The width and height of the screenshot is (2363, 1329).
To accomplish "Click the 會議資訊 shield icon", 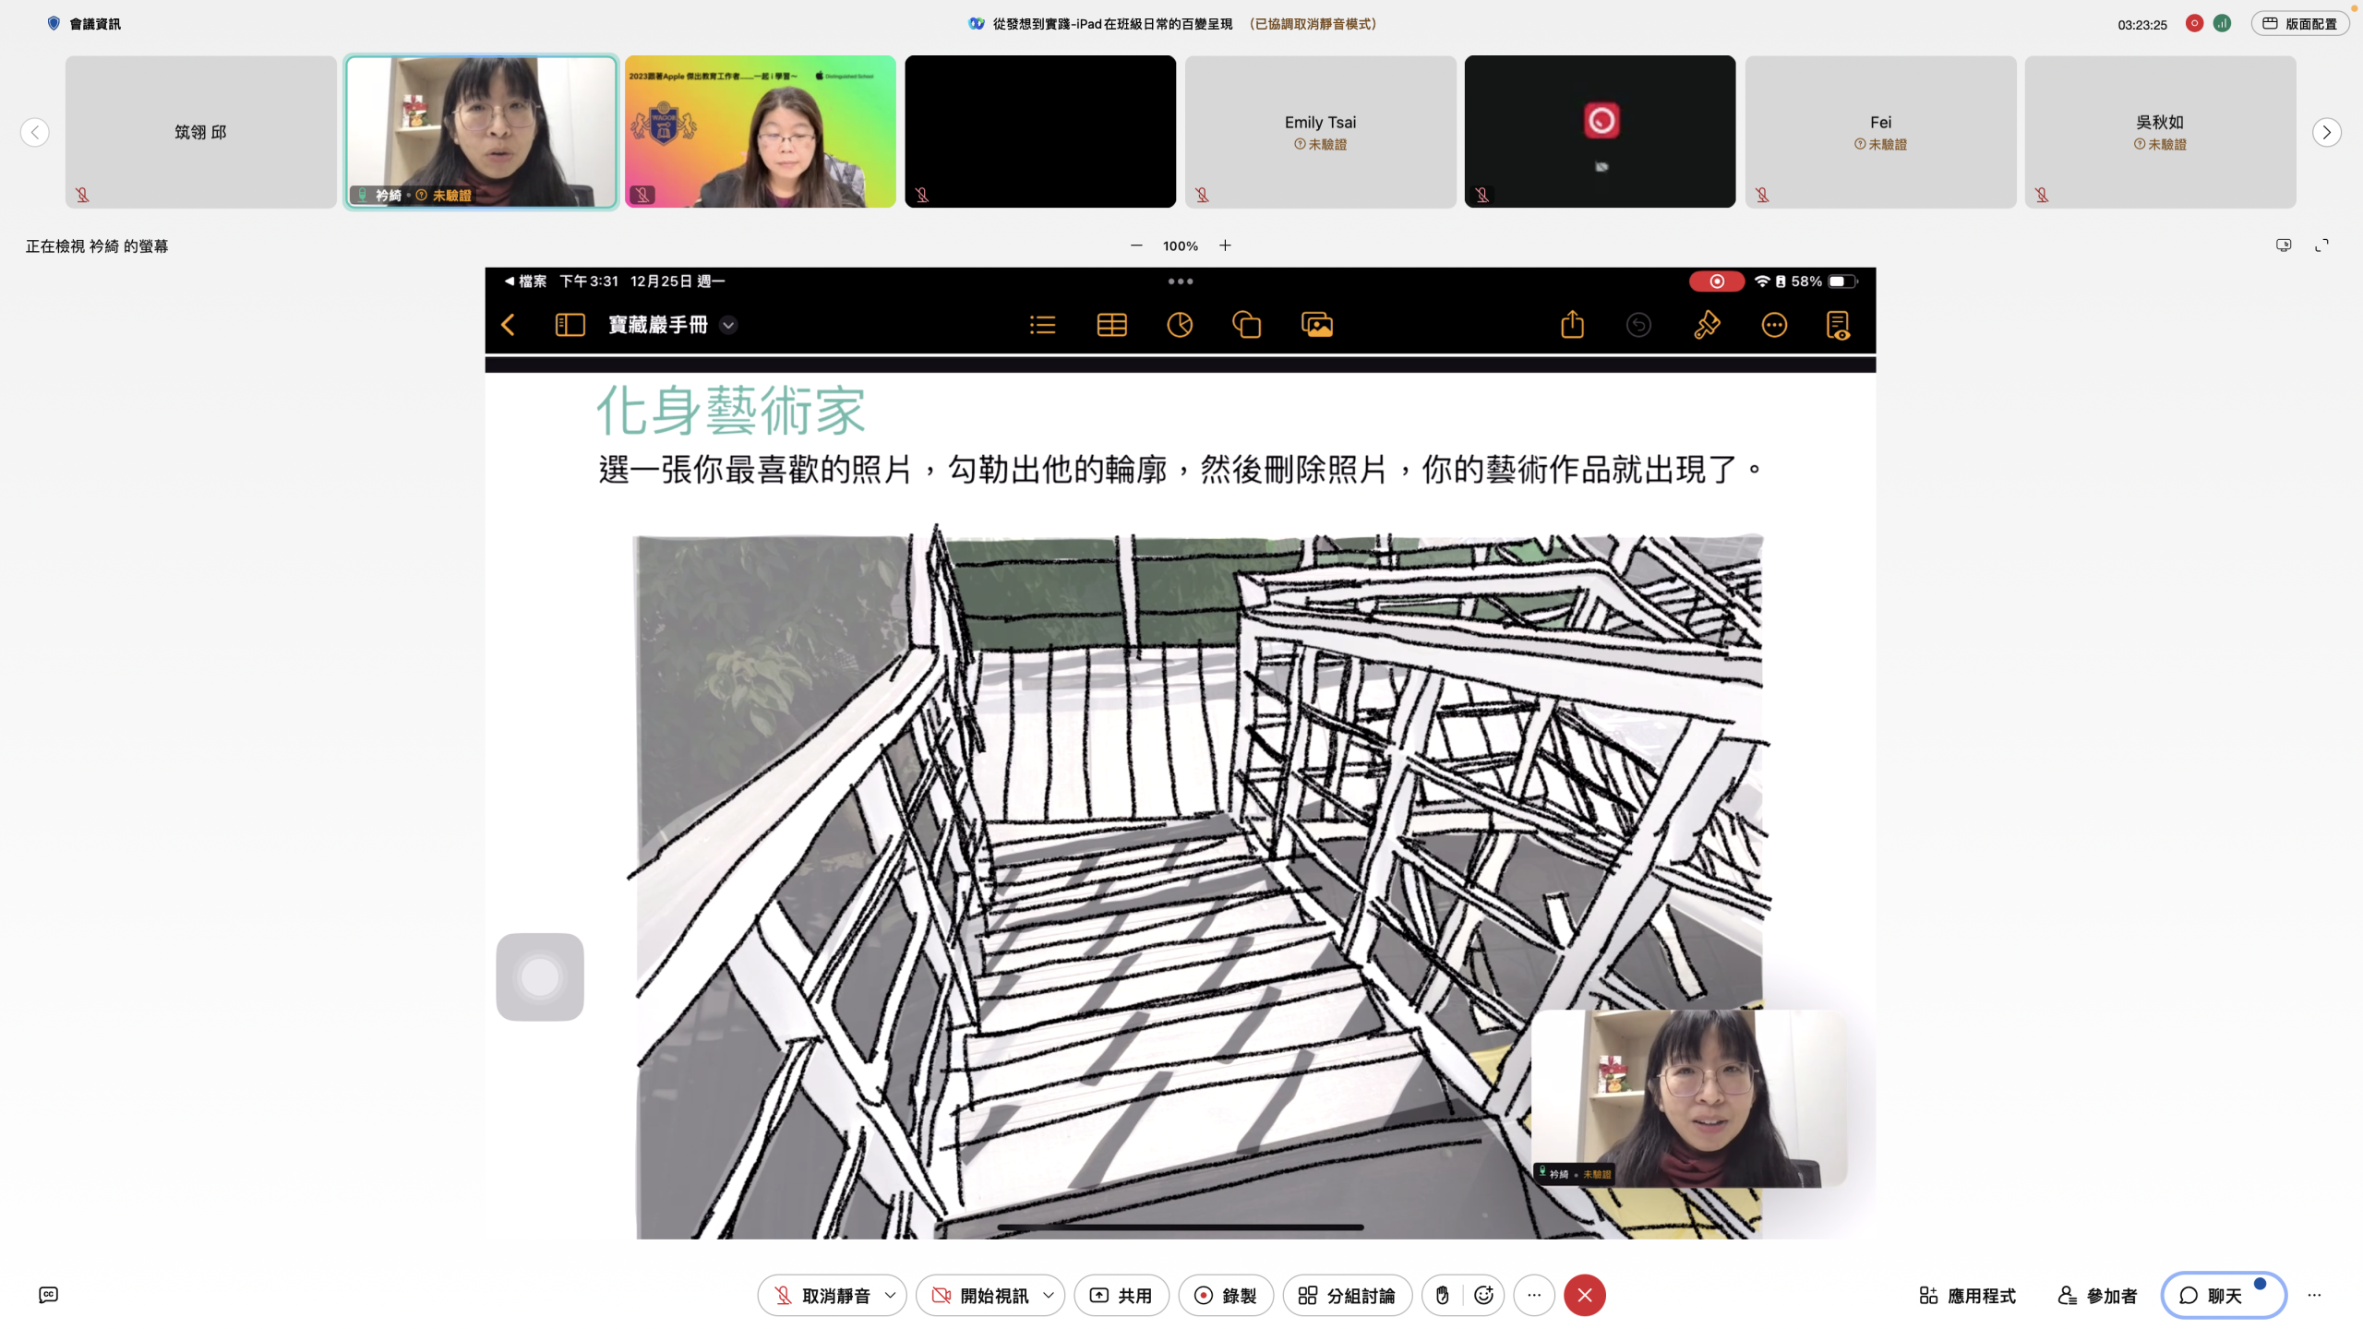I will (x=54, y=24).
